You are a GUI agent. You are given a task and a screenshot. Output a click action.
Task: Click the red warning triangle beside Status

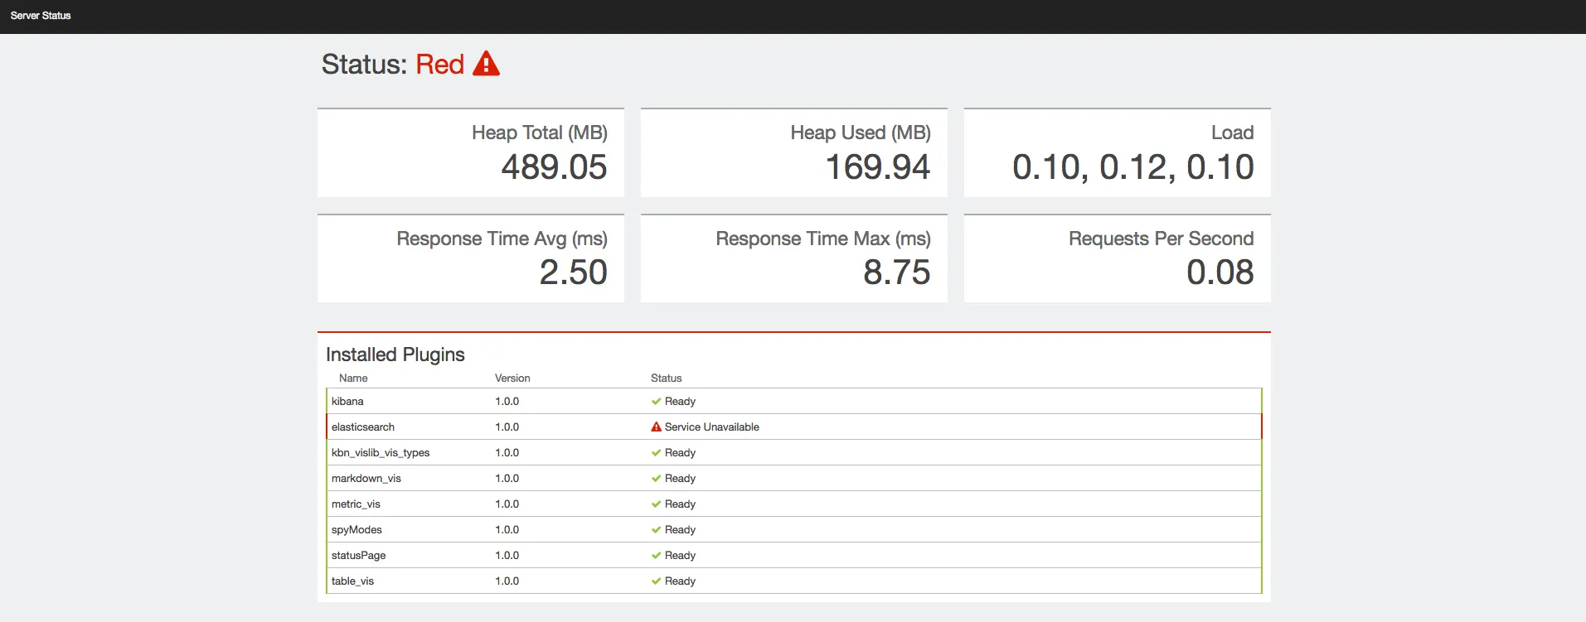click(x=486, y=64)
